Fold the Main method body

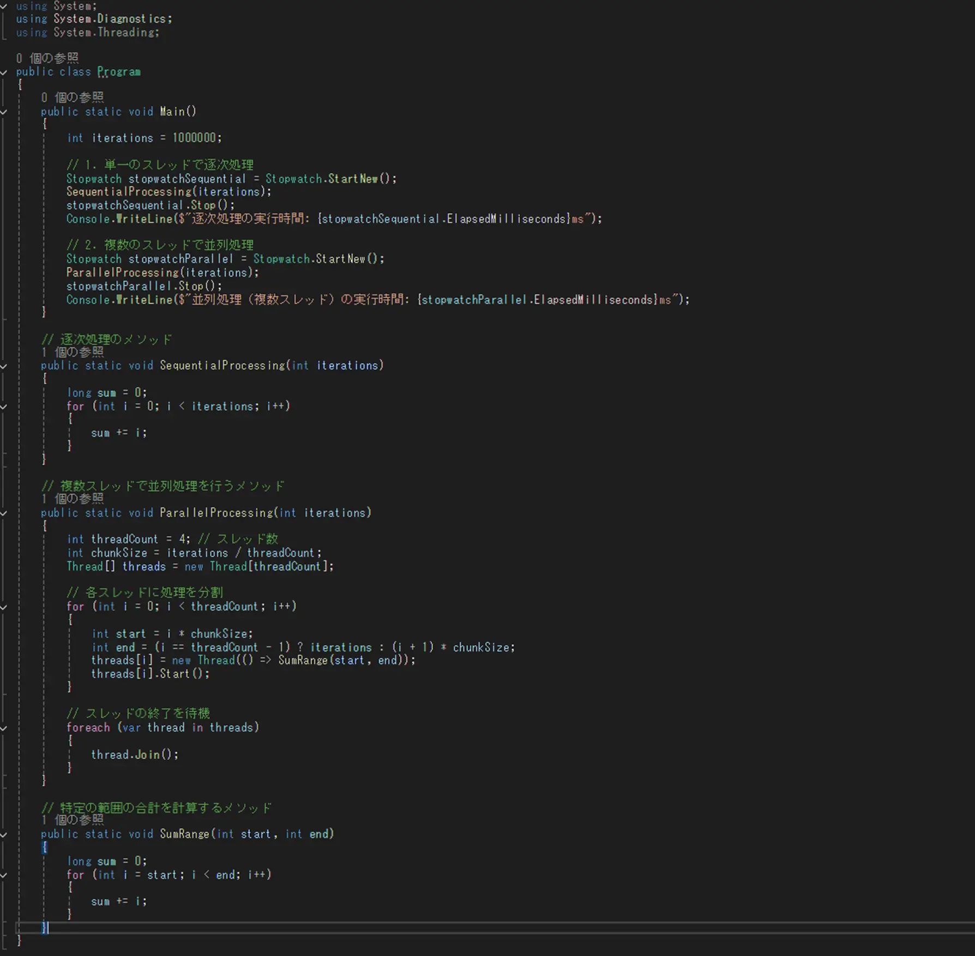(4, 112)
